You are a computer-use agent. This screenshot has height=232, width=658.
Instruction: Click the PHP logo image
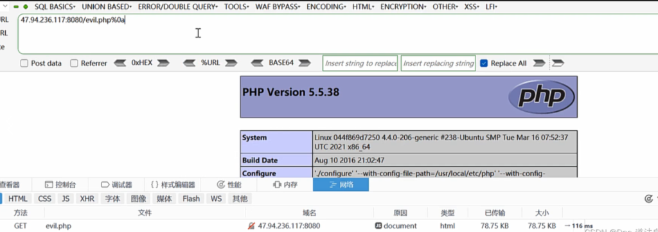pos(541,97)
